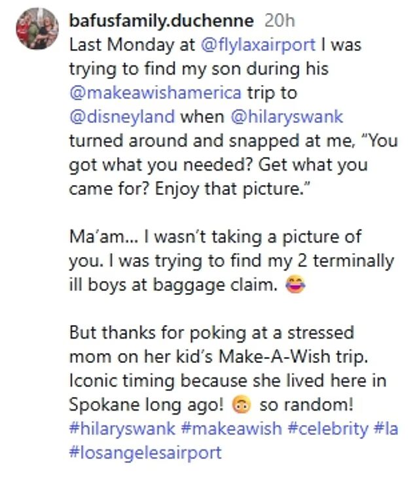Click the 20h timestamp

coord(280,20)
